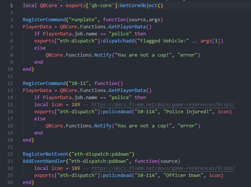Click line number 1 in the gutter
251x187 pixels.
pos(12,6)
